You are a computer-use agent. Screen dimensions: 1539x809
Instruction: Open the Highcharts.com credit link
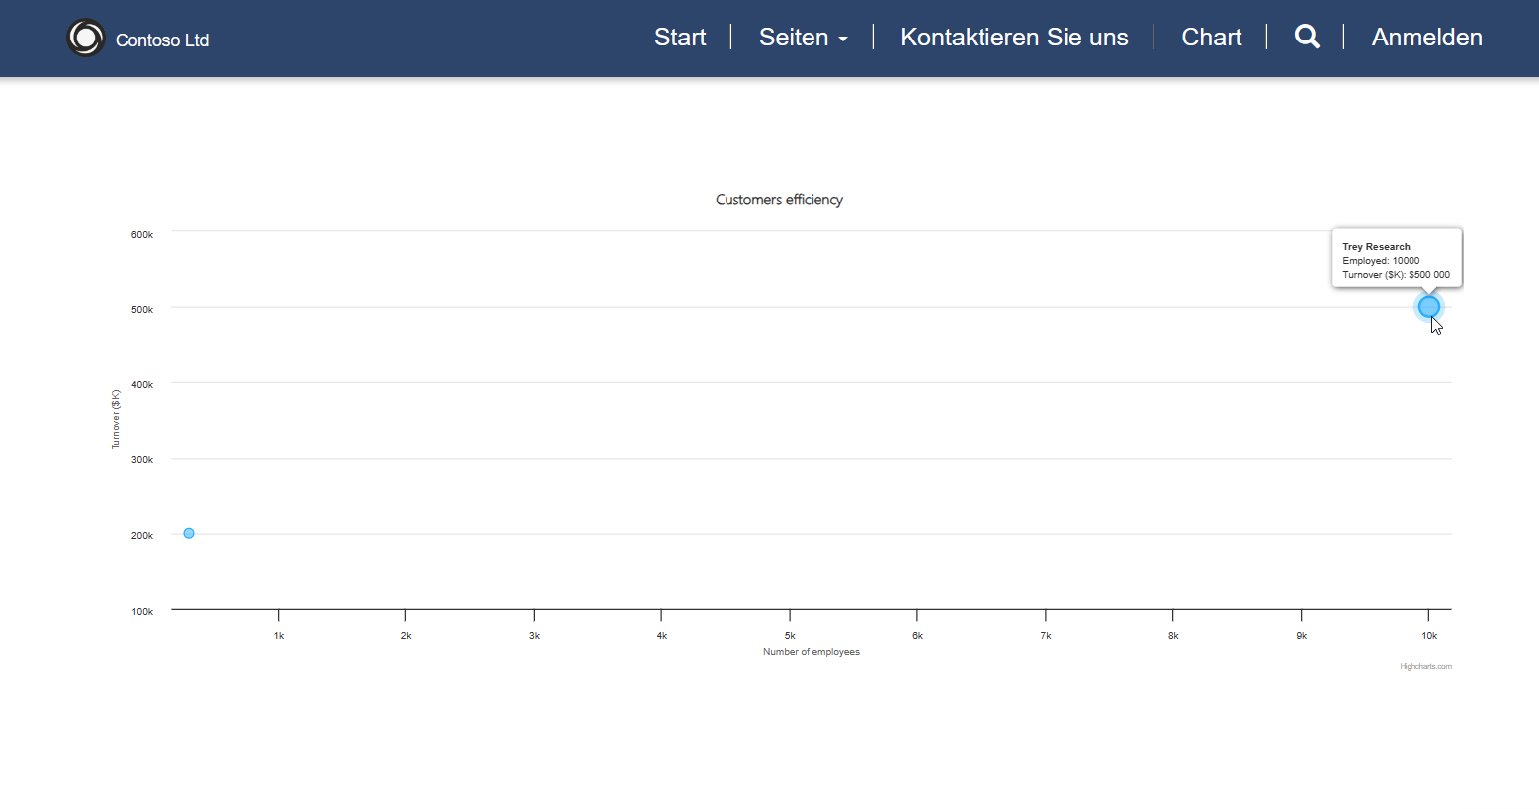point(1425,666)
